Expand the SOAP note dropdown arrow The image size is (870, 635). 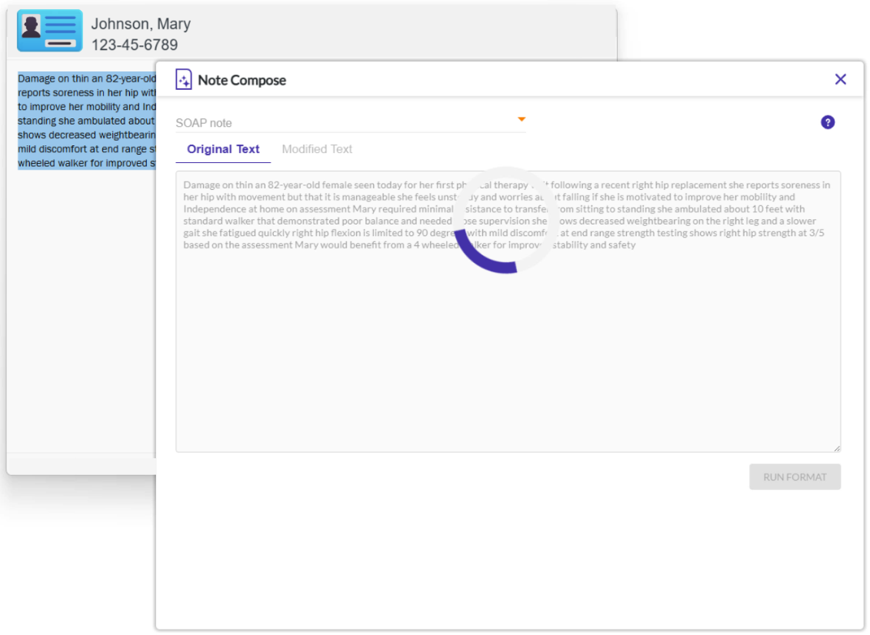(x=521, y=119)
